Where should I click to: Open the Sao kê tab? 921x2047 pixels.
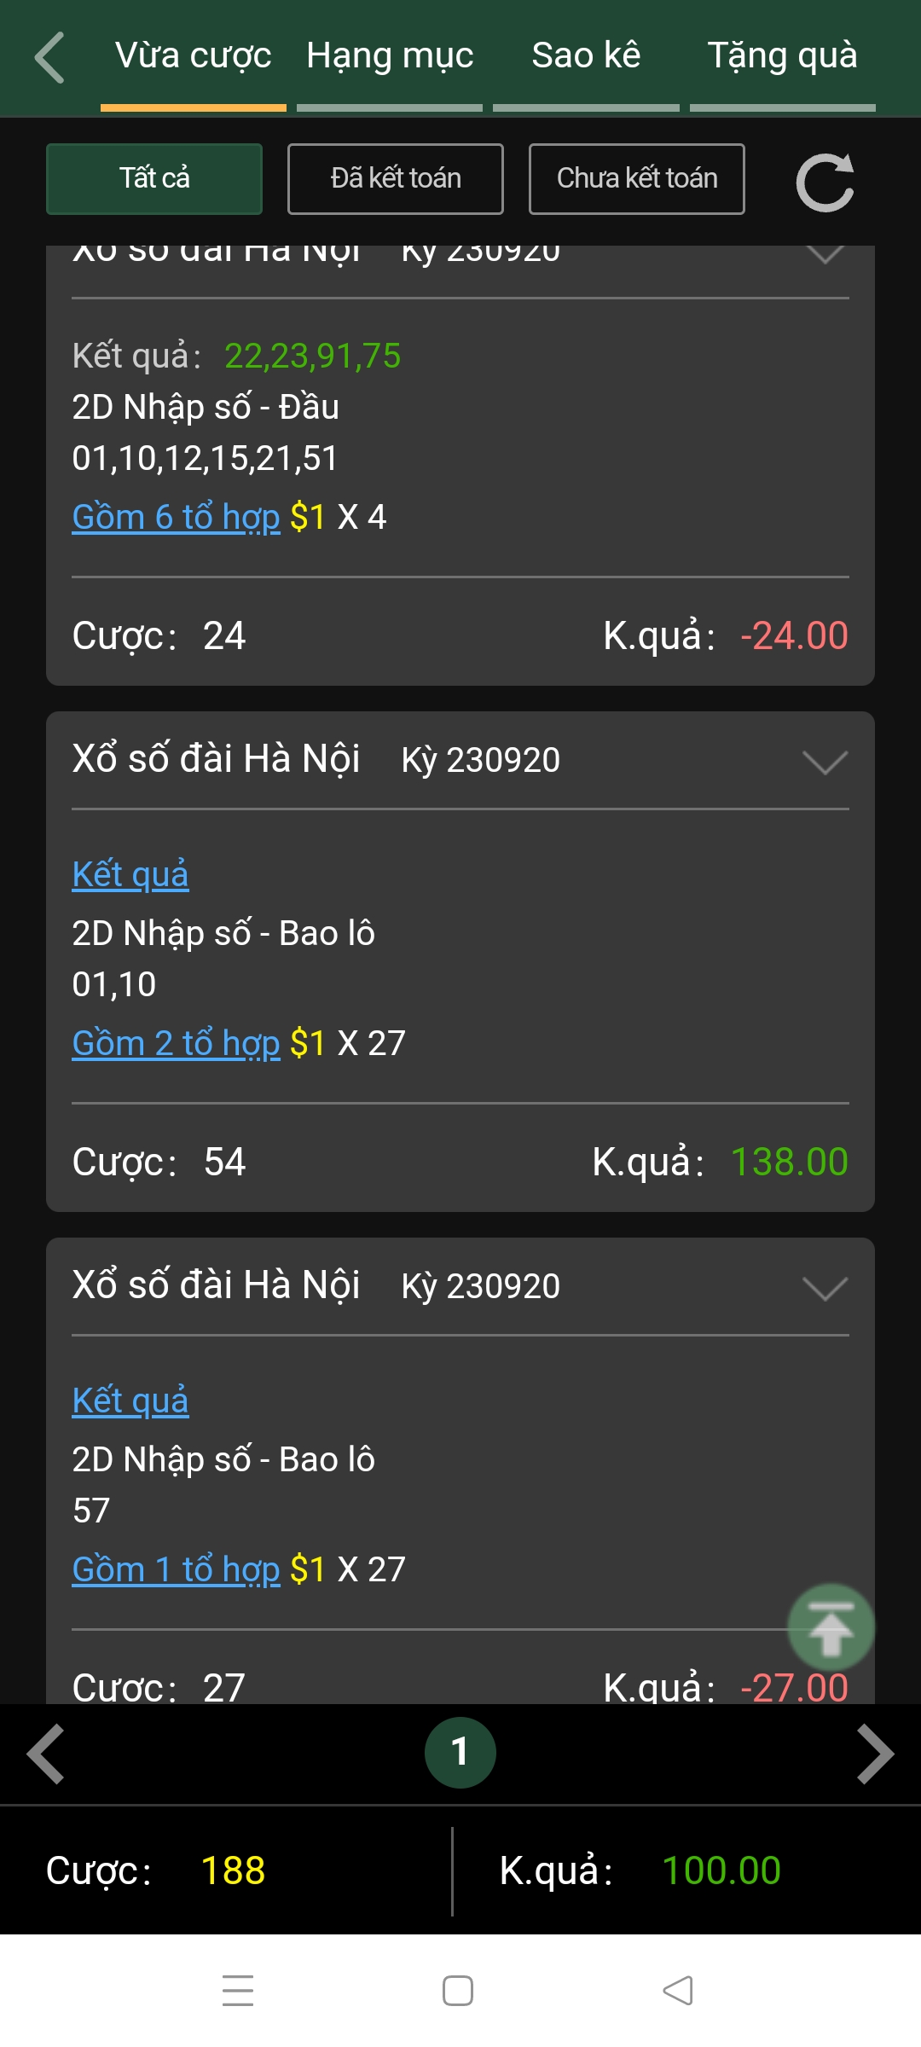tap(586, 56)
